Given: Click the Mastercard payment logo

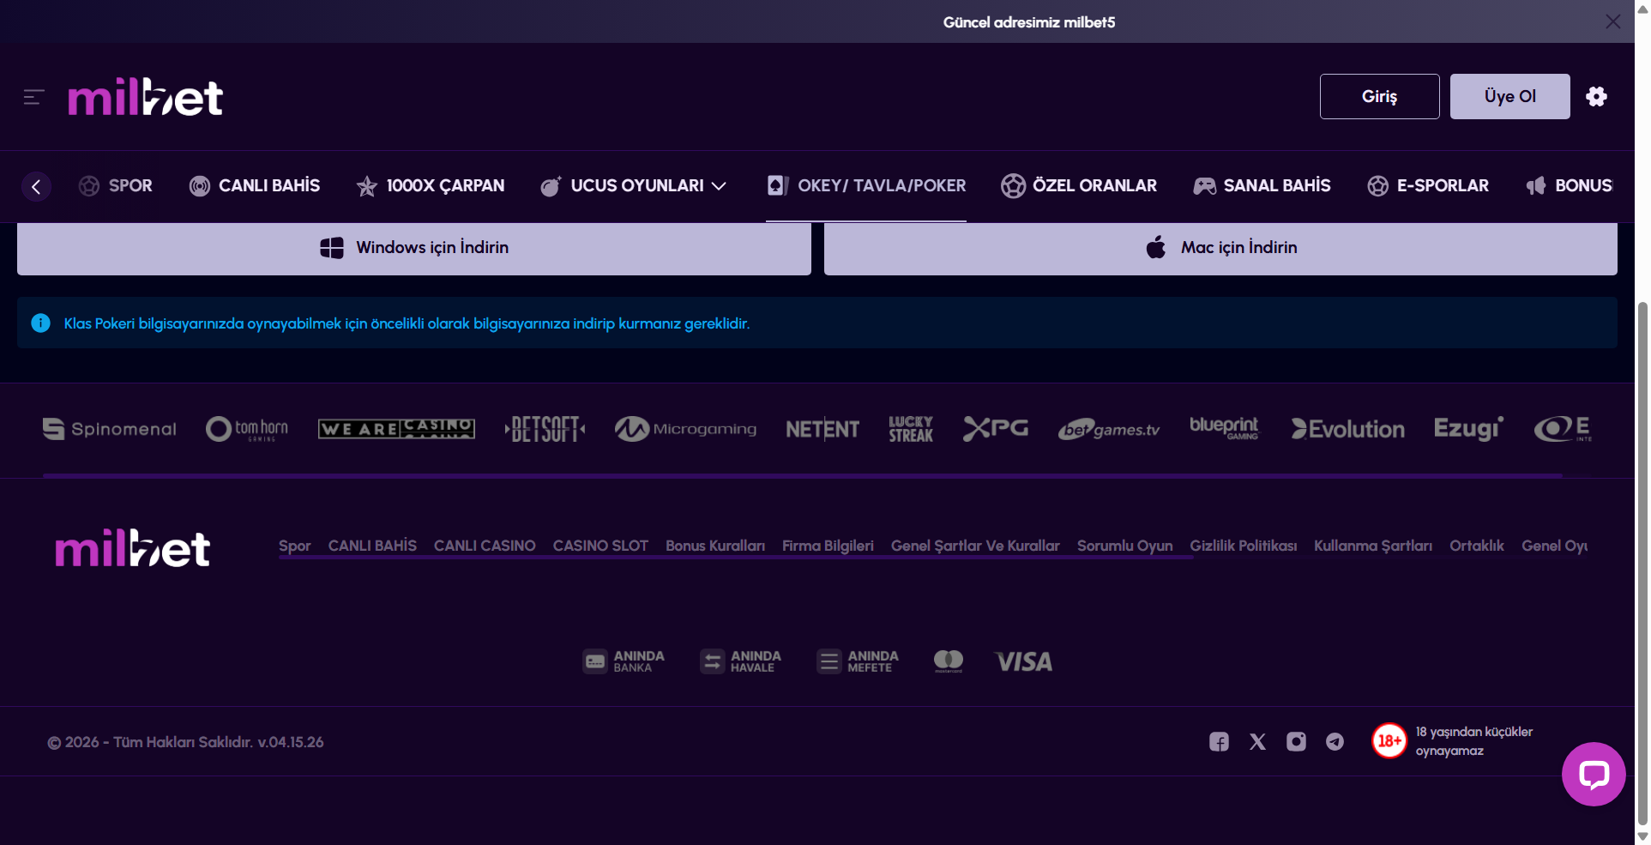Looking at the screenshot, I should (x=948, y=661).
